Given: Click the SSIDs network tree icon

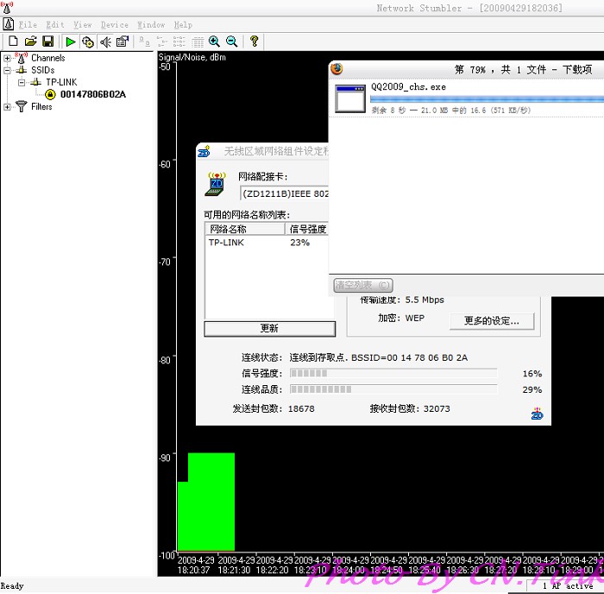Looking at the screenshot, I should pyautogui.click(x=22, y=70).
